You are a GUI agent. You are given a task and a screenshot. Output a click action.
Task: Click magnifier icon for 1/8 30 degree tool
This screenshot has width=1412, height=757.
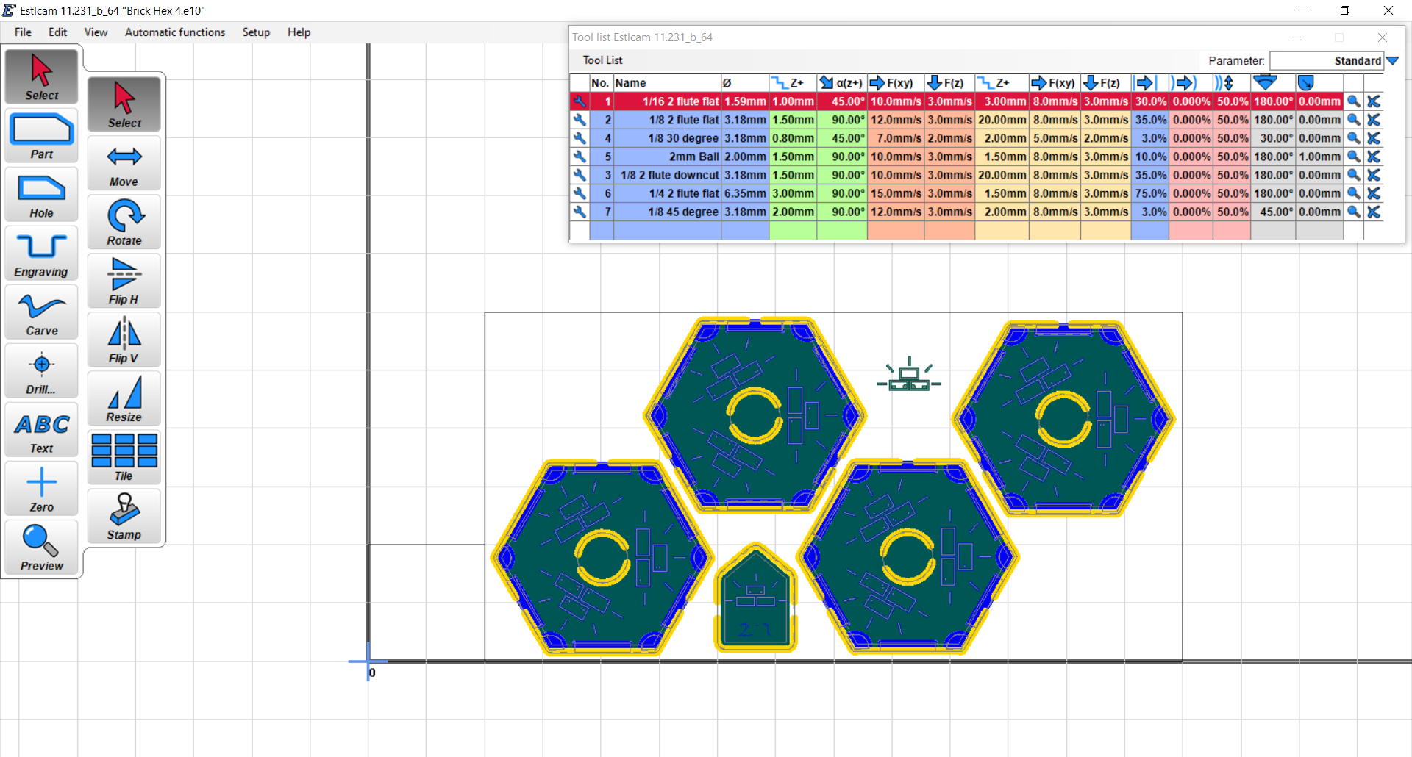(x=1353, y=138)
